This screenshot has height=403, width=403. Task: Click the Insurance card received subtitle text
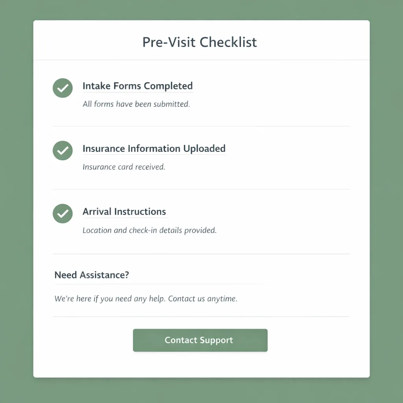click(x=124, y=167)
